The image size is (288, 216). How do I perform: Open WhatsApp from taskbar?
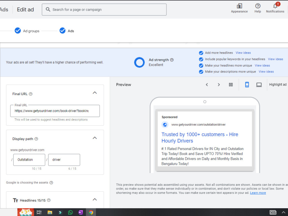[70, 213]
